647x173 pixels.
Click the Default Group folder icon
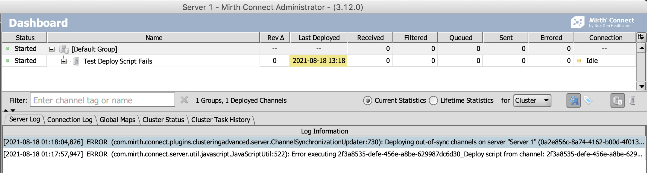click(64, 49)
